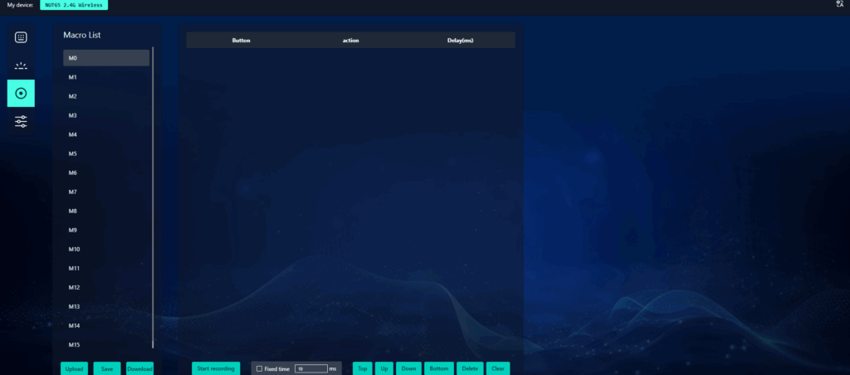Screen dimensions: 850x375
Task: Click the fixed time milliseconds input field
Action: pyautogui.click(x=310, y=368)
